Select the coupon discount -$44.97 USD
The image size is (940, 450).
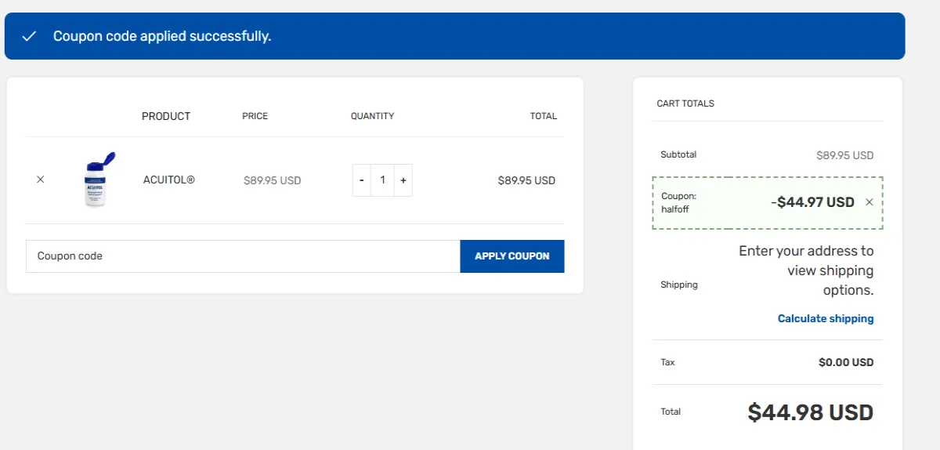[813, 202]
